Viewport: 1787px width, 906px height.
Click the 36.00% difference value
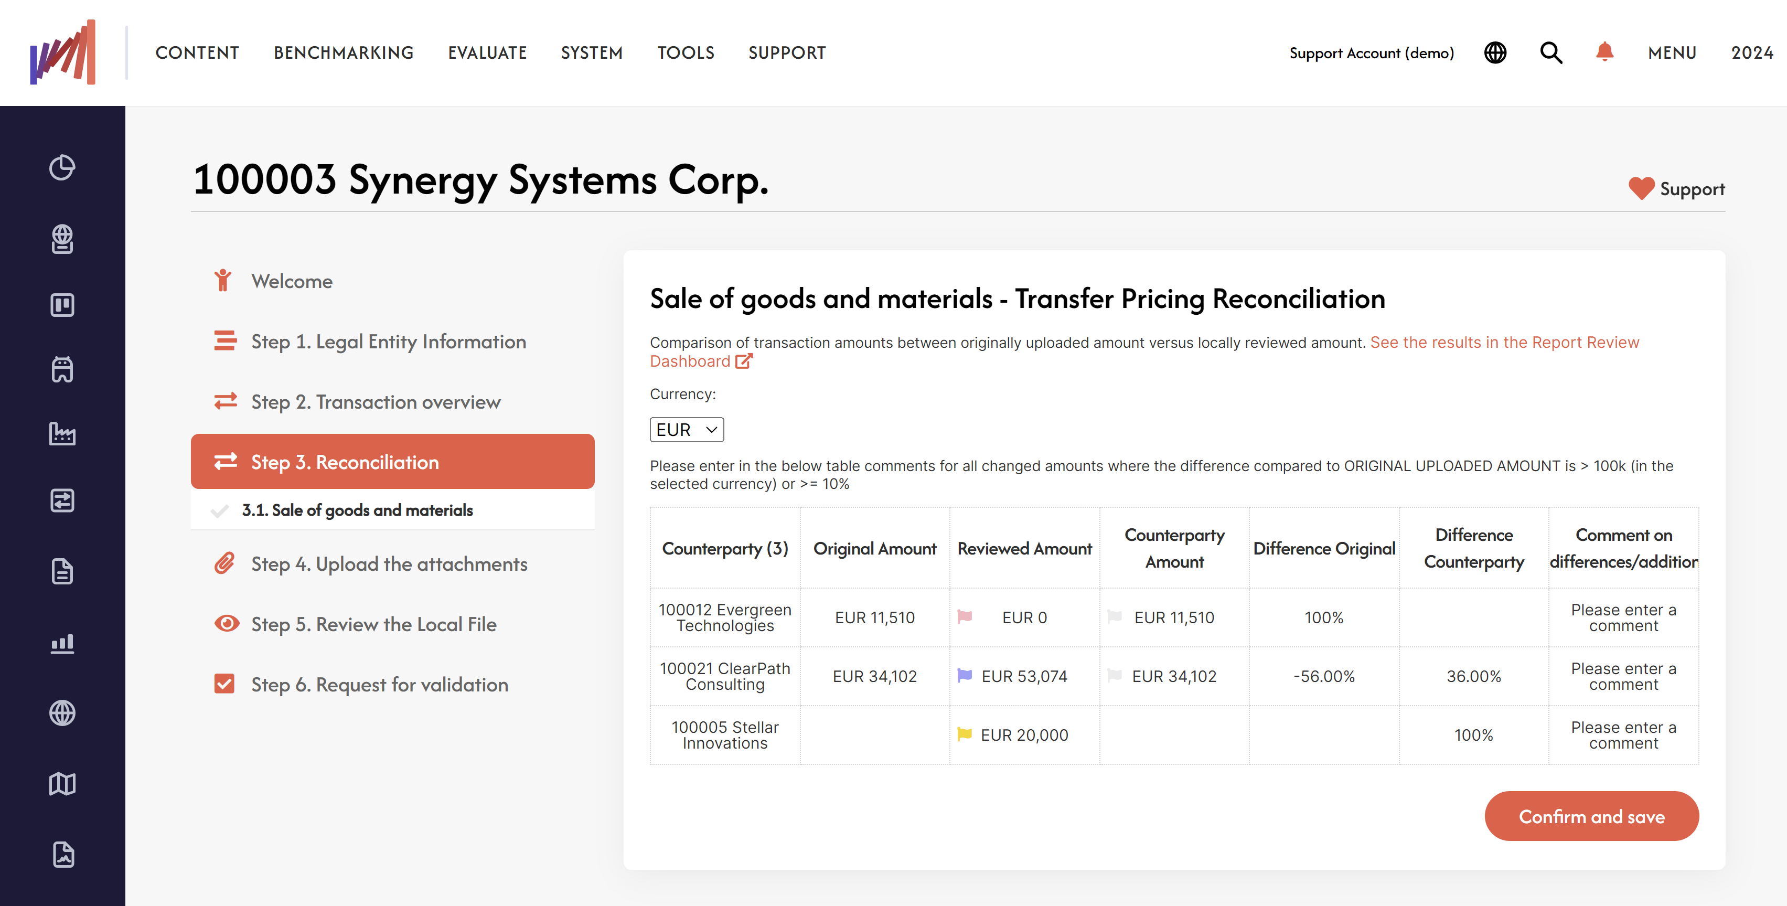pos(1474,676)
